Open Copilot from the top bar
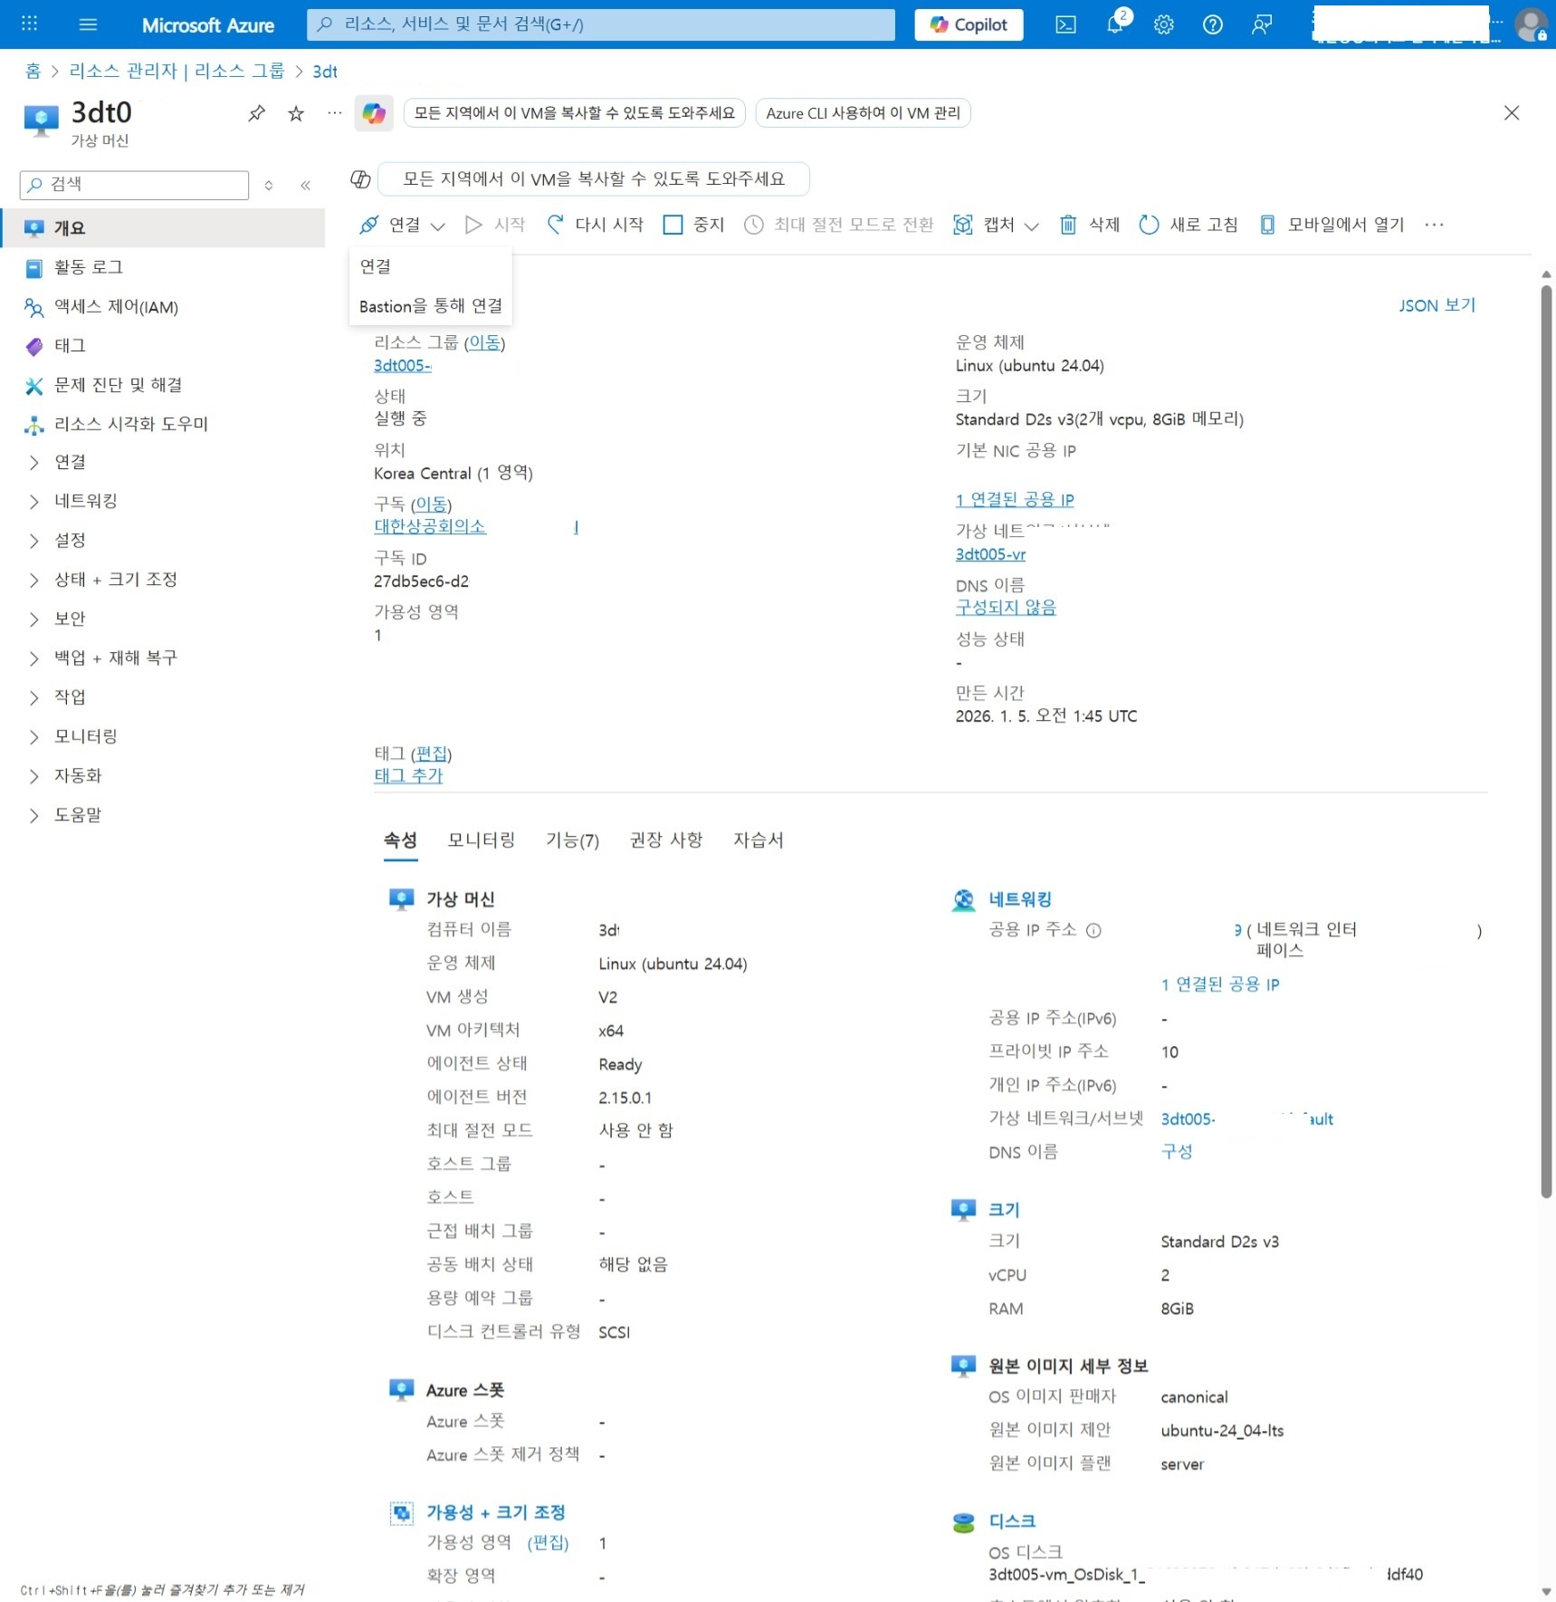The height and width of the screenshot is (1602, 1556). (x=968, y=24)
